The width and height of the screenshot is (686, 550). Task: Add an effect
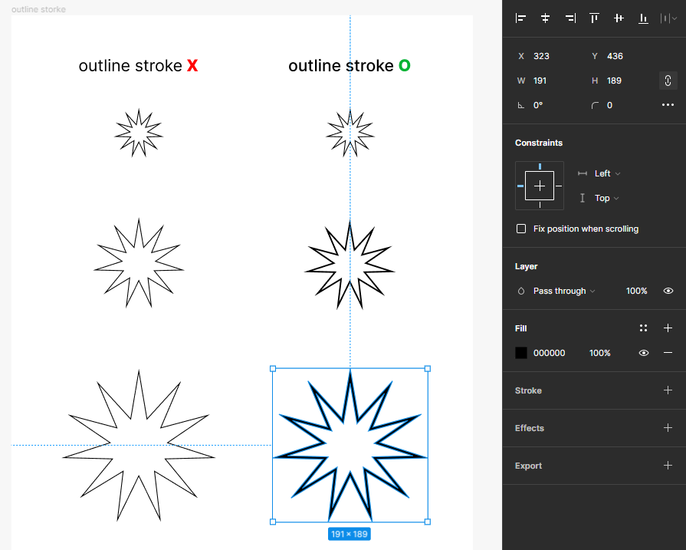click(x=668, y=428)
